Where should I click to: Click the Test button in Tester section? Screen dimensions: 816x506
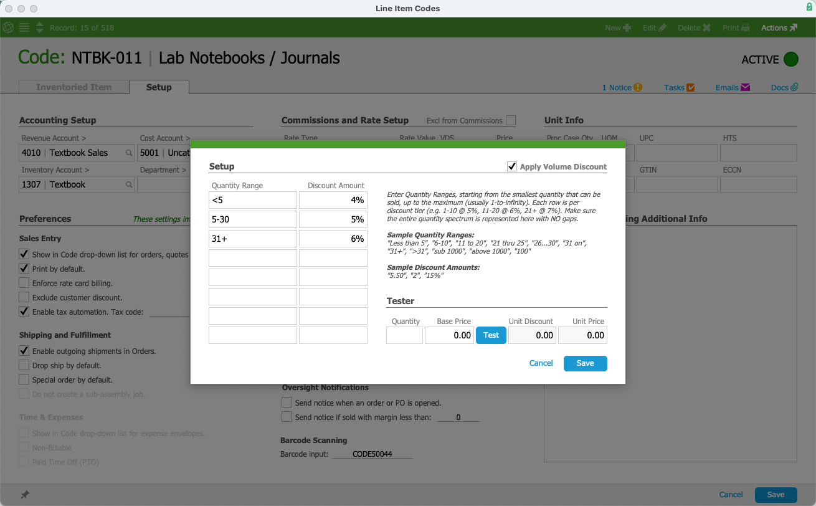(491, 335)
